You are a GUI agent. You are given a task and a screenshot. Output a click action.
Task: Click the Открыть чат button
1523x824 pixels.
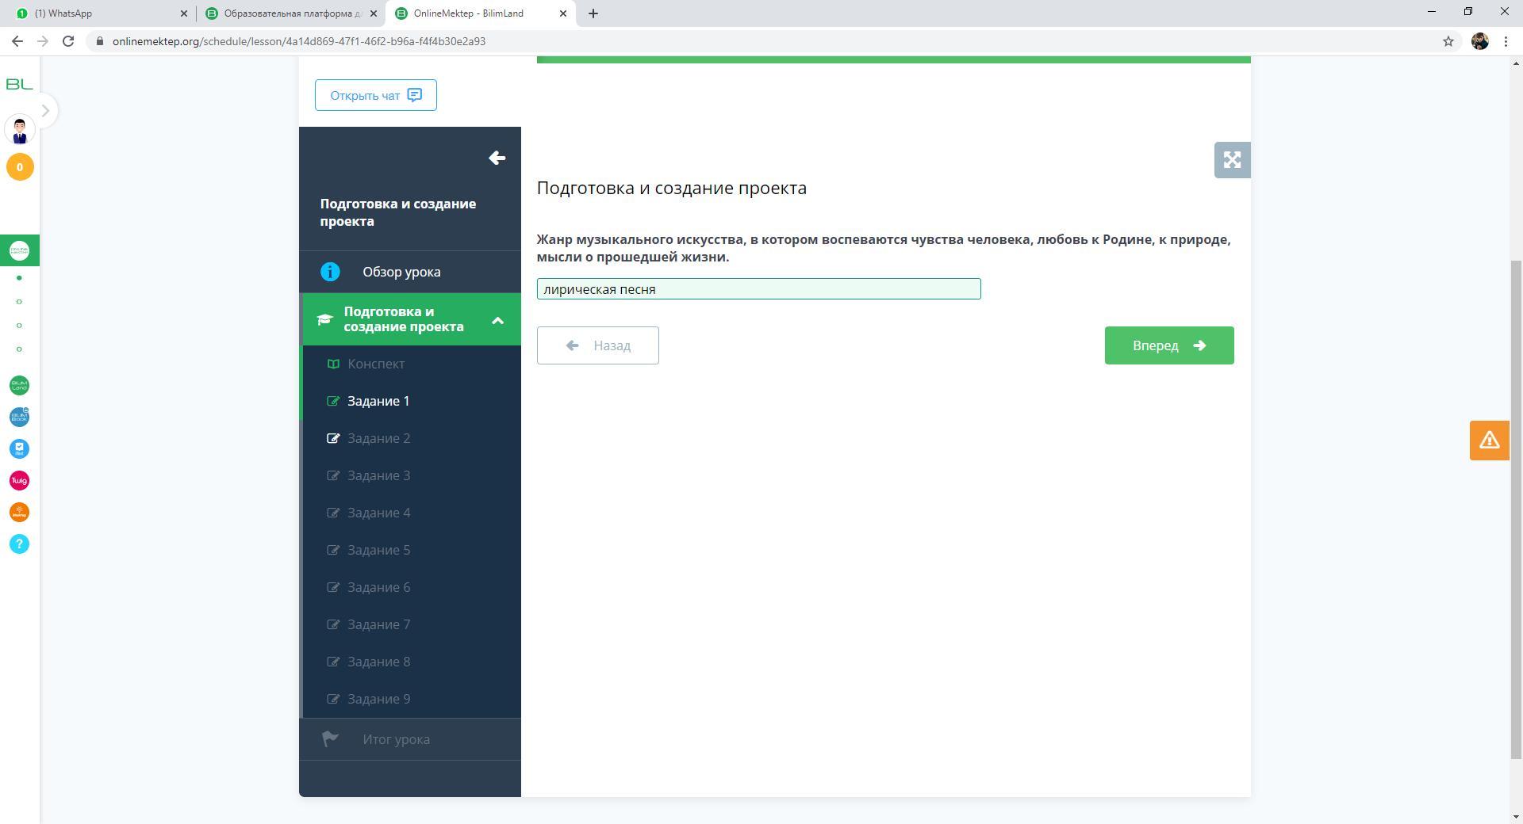click(x=375, y=95)
